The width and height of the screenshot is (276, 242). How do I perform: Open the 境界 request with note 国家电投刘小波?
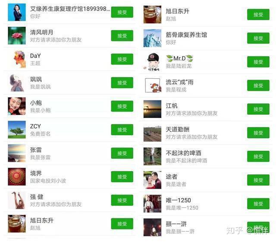click(x=69, y=177)
